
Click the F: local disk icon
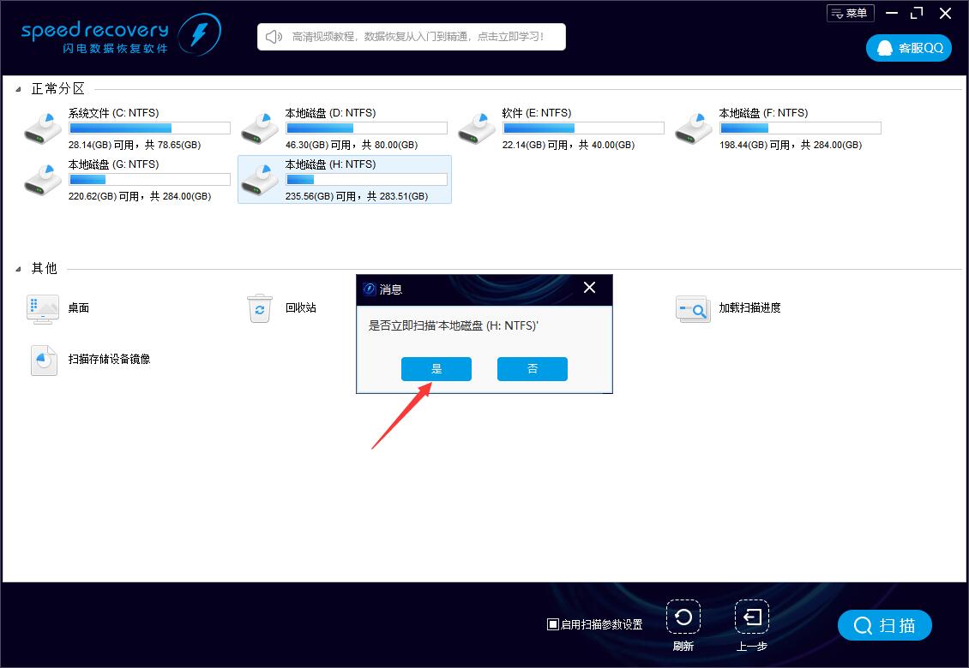coord(693,128)
